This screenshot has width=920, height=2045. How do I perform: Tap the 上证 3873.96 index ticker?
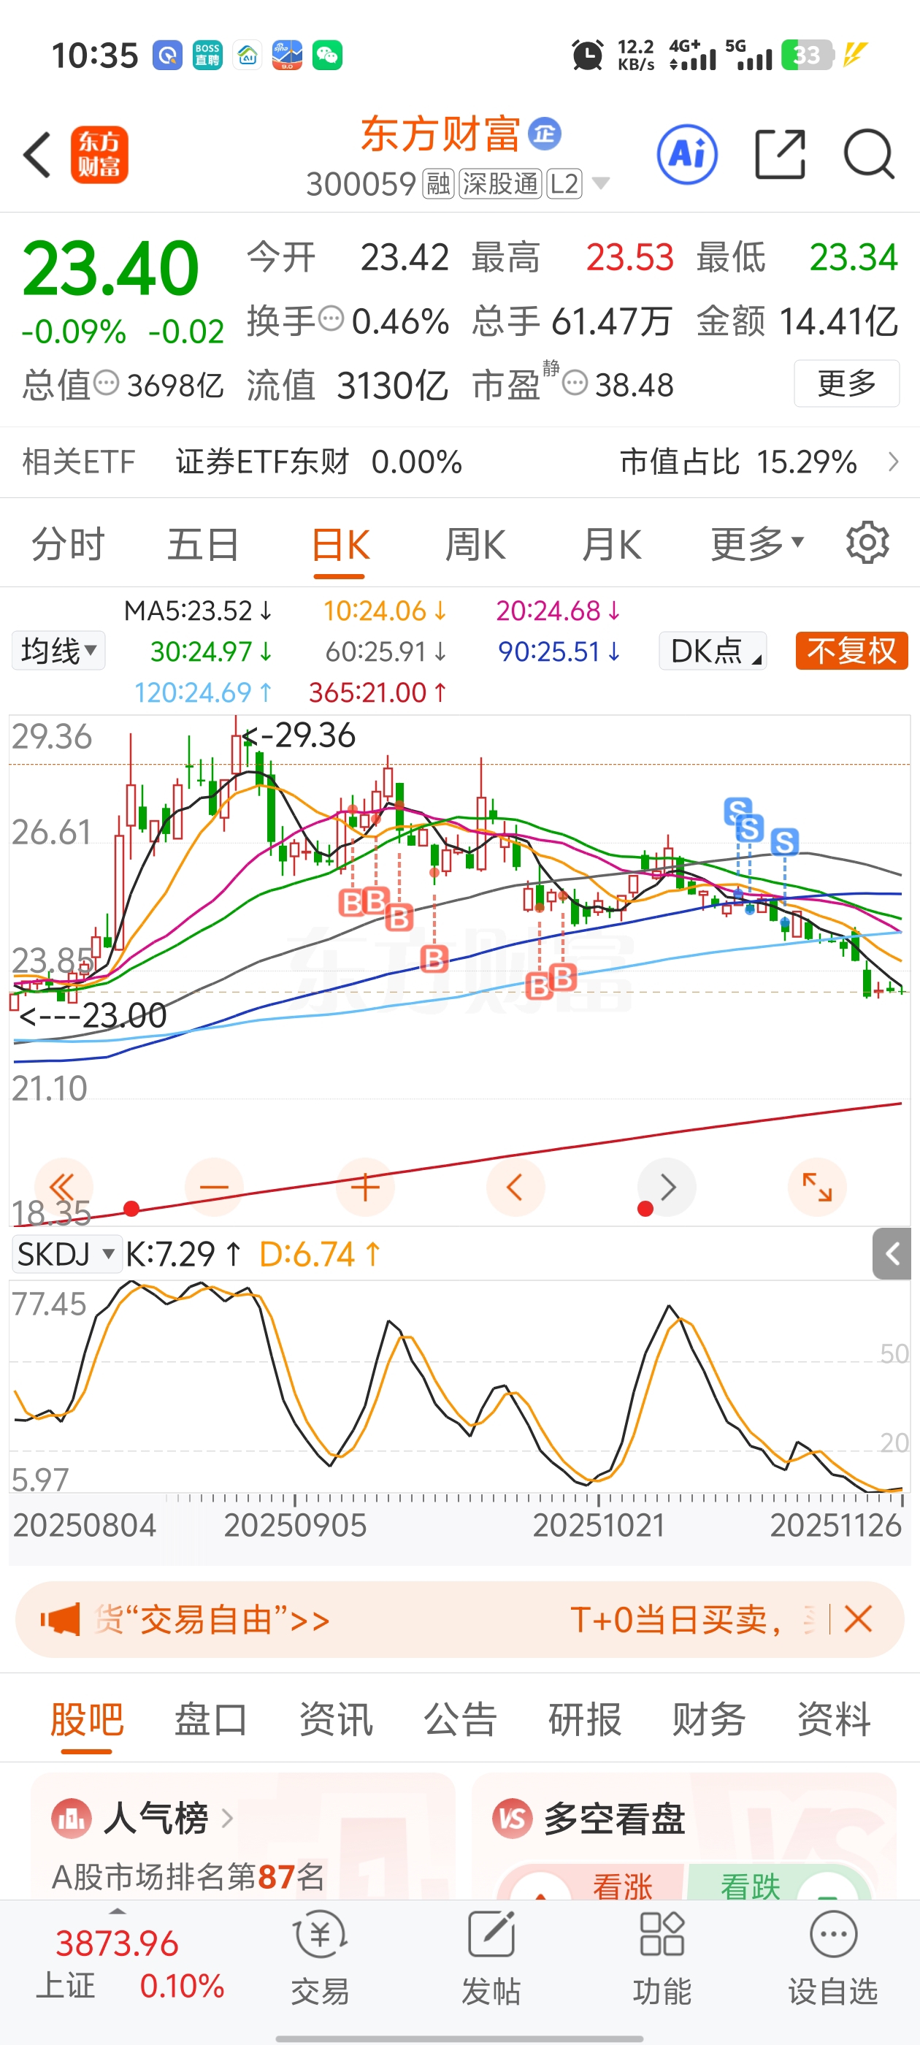pyautogui.click(x=131, y=1965)
